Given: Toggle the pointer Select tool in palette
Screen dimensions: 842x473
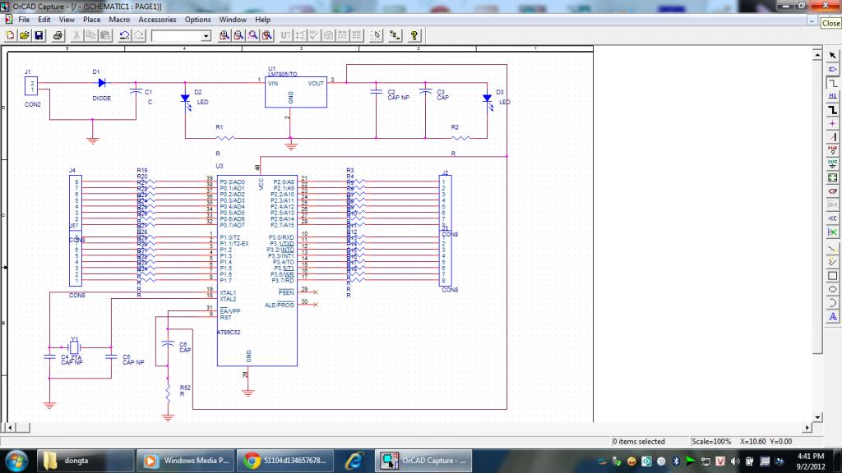Looking at the screenshot, I should pos(832,54).
